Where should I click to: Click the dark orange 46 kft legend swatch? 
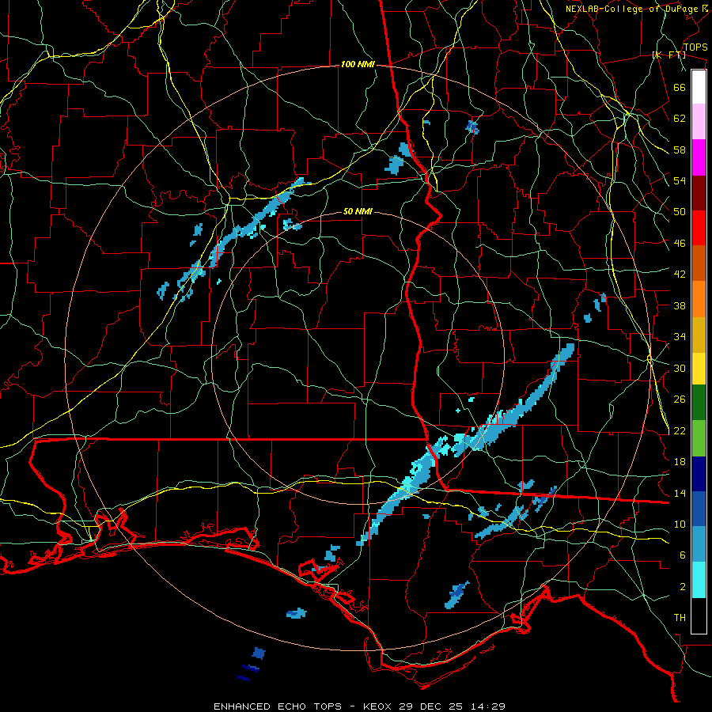coord(699,263)
